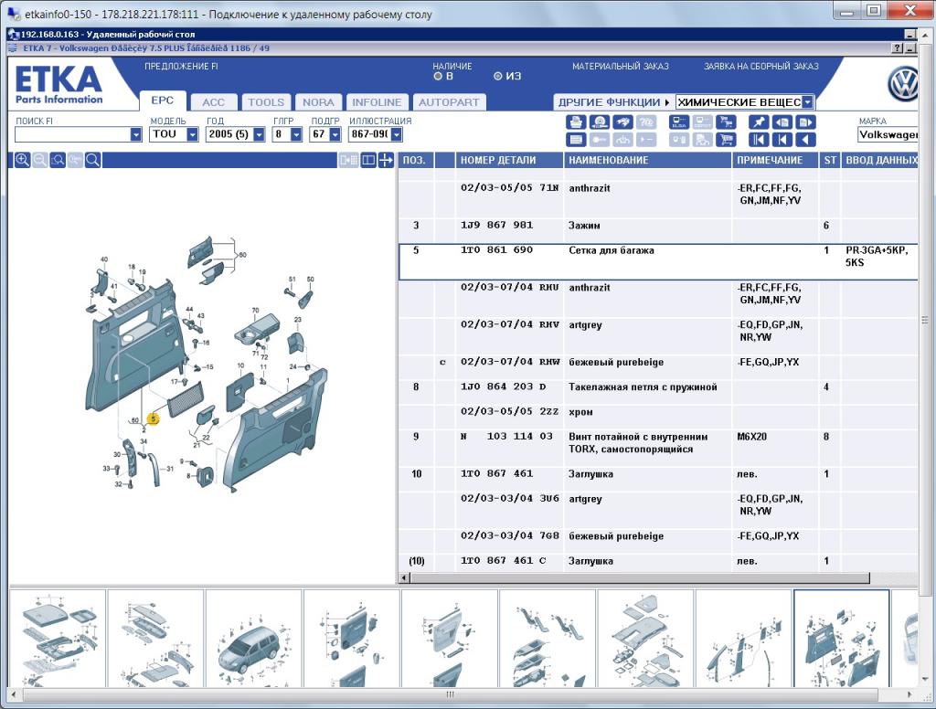Click the НОМЕР ДЕТАЛИ column header

point(509,160)
